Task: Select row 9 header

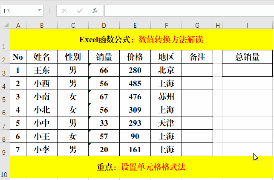Action: [5, 149]
